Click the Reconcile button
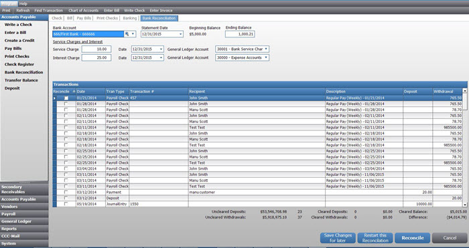This screenshot has height=248, width=469. (x=413, y=238)
